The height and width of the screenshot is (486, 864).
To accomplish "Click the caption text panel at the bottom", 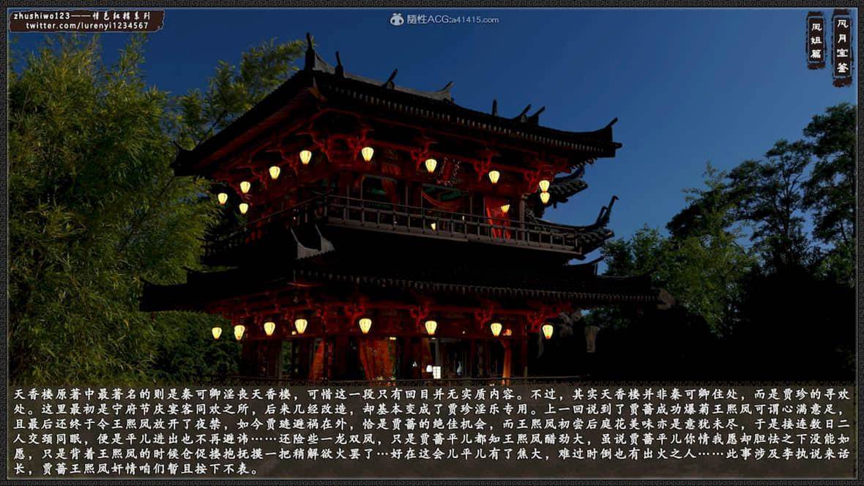I will pyautogui.click(x=432, y=432).
